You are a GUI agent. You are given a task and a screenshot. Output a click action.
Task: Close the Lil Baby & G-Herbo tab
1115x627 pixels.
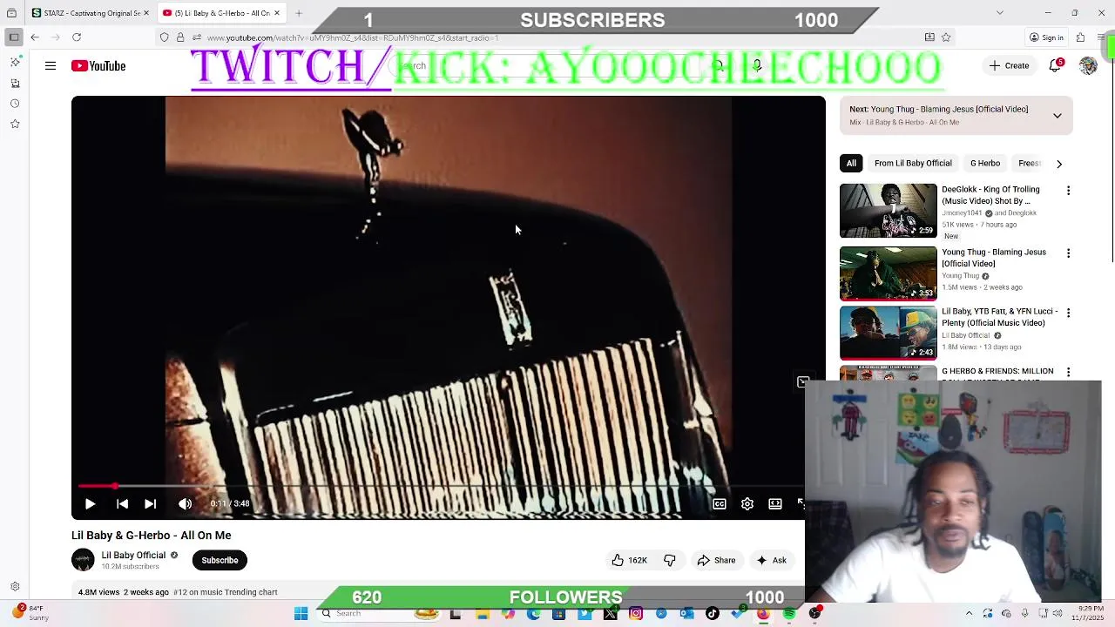tap(277, 13)
